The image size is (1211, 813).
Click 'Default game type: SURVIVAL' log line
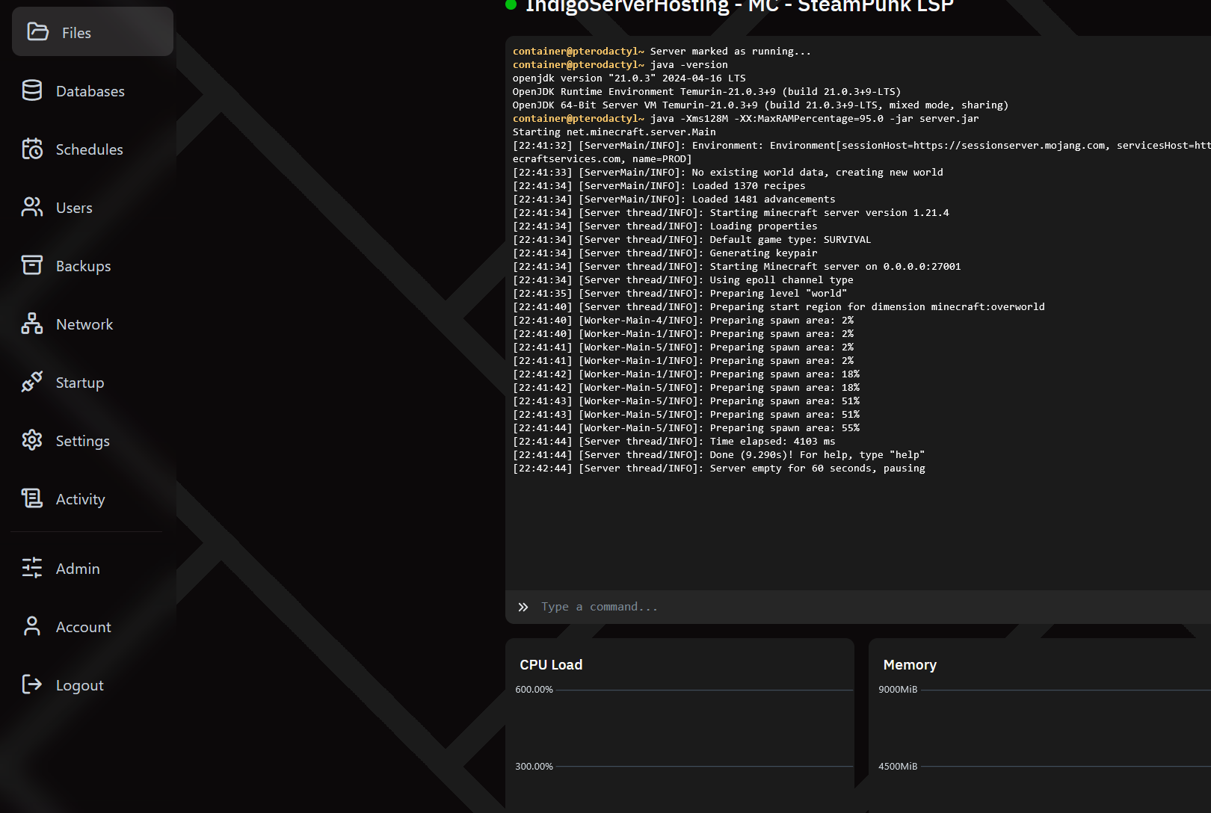[x=691, y=239]
